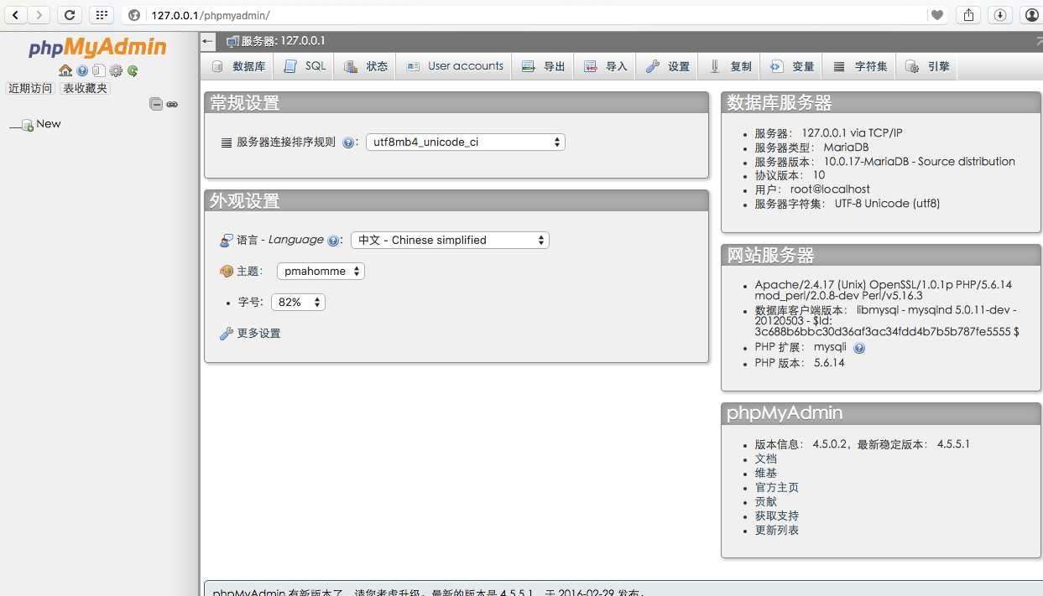1043x596 pixels.
Task: Open the 字符集 charsets tab
Action: click(x=860, y=66)
